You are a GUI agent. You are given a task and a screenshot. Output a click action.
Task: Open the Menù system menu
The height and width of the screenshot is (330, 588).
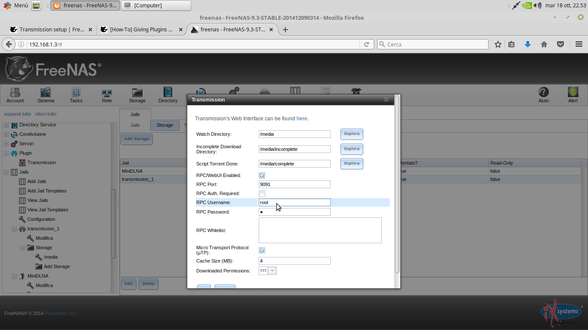coord(16,6)
